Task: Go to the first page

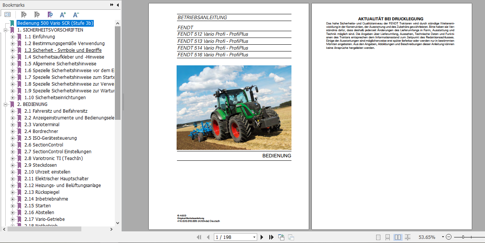Action: click(199, 237)
